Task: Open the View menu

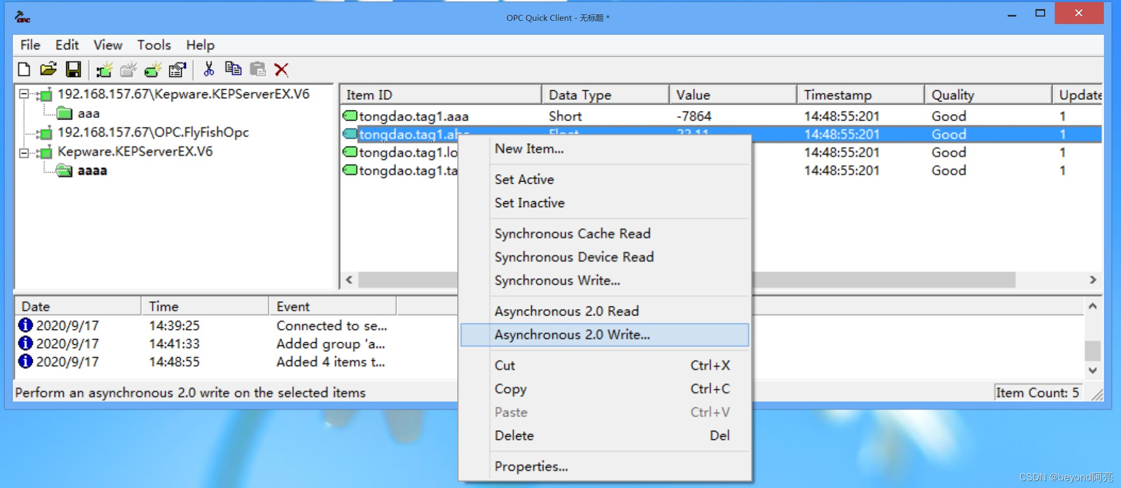Action: (x=108, y=45)
